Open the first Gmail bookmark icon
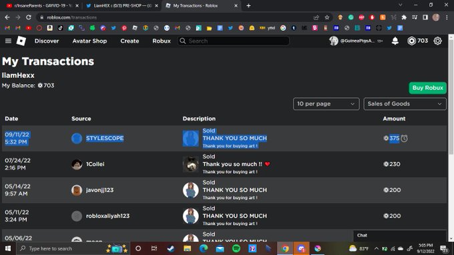Screen dimensions: 454x255 (7, 28)
